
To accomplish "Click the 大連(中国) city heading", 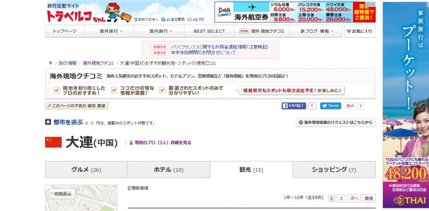I will coord(92,142).
